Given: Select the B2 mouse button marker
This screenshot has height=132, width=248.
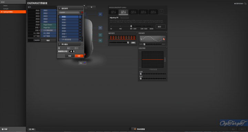Looking at the screenshot, I should tap(100, 14).
